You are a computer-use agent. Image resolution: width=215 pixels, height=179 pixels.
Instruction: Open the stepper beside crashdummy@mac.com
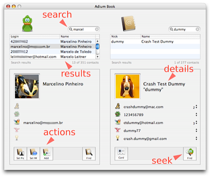(196, 107)
